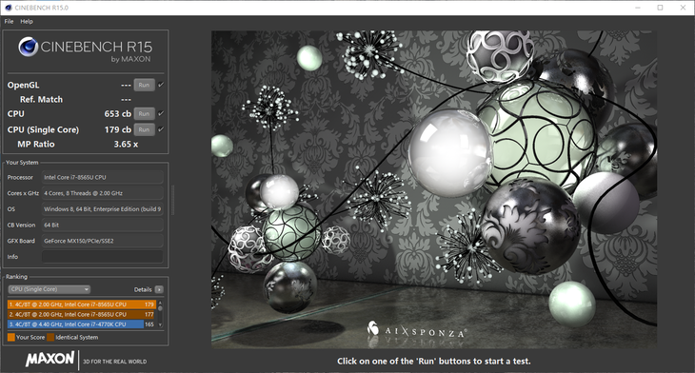The height and width of the screenshot is (373, 695).
Task: Click ranking list scroll down arrow
Action: coord(160,324)
